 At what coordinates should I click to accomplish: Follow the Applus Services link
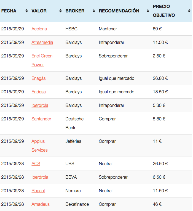pos(39,146)
